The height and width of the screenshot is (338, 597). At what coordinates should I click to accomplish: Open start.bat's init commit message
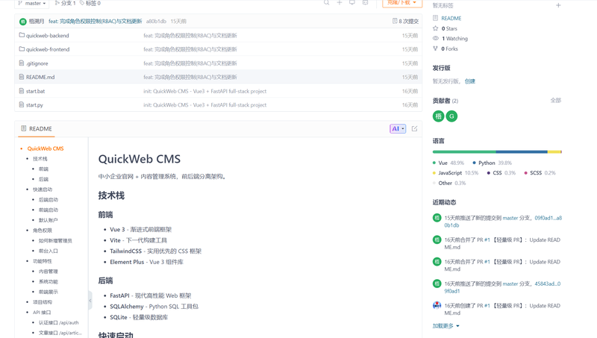point(204,91)
